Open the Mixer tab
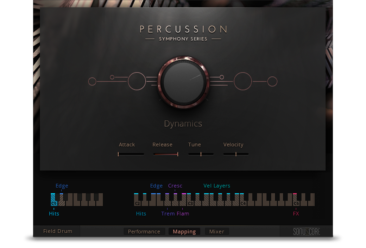The image size is (366, 248). click(x=217, y=231)
